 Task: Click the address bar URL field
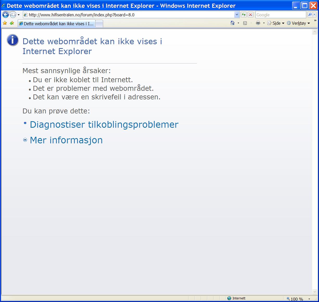click(129, 15)
